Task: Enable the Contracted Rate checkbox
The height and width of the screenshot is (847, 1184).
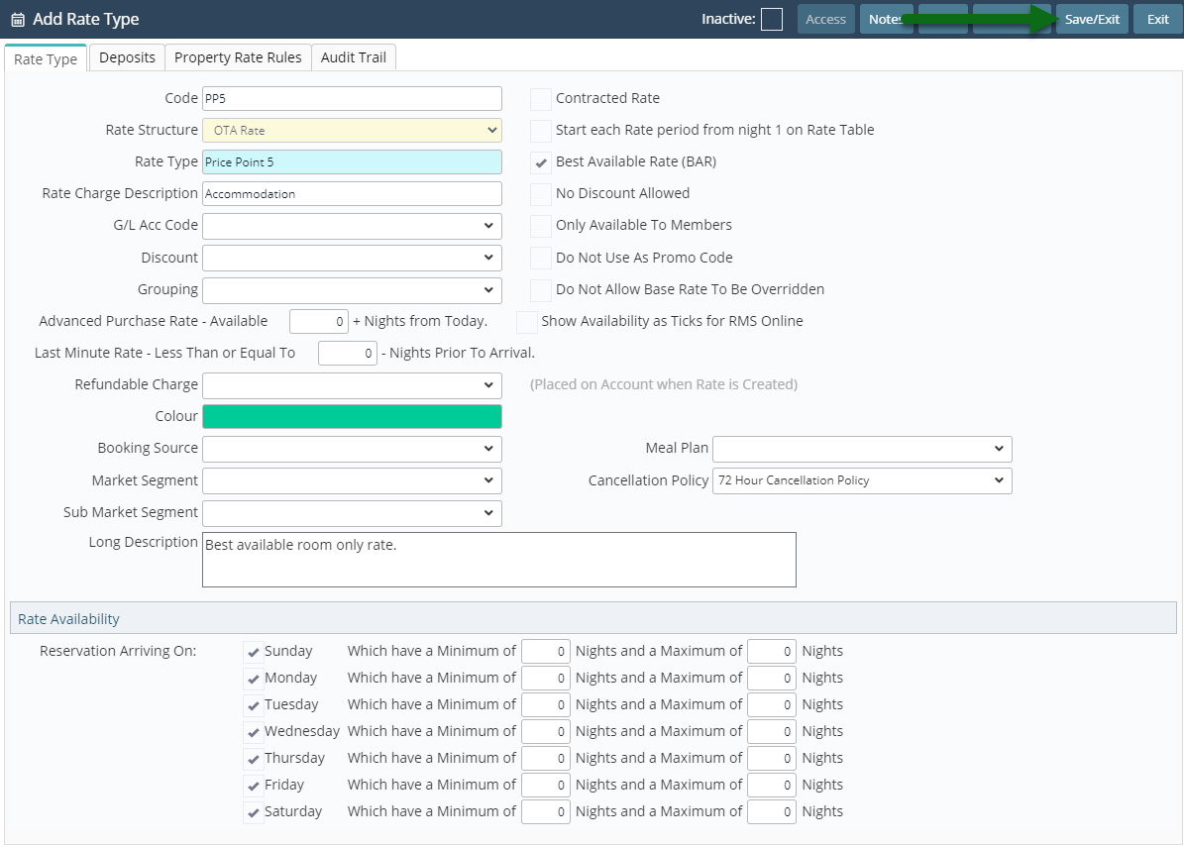Action: coord(541,99)
